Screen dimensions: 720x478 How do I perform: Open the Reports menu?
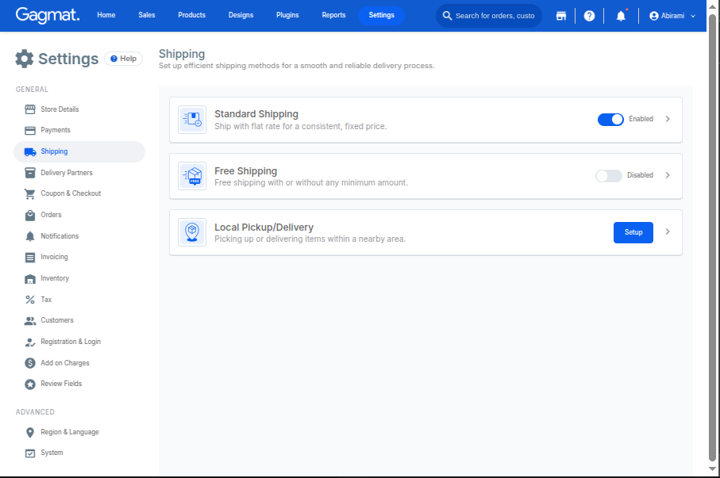[x=333, y=15]
